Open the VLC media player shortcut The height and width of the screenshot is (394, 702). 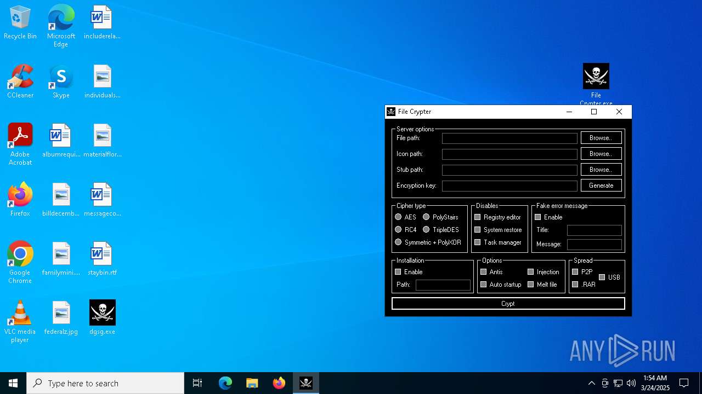(x=20, y=322)
